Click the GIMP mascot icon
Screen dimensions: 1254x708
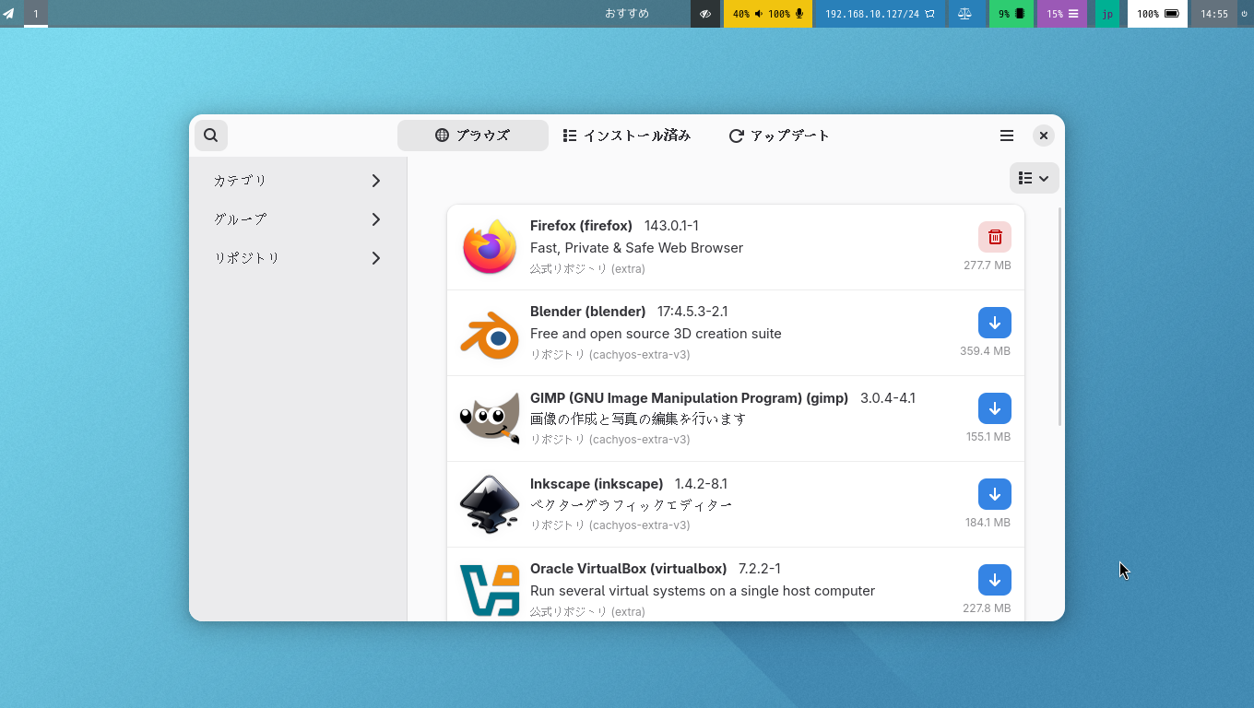[490, 419]
